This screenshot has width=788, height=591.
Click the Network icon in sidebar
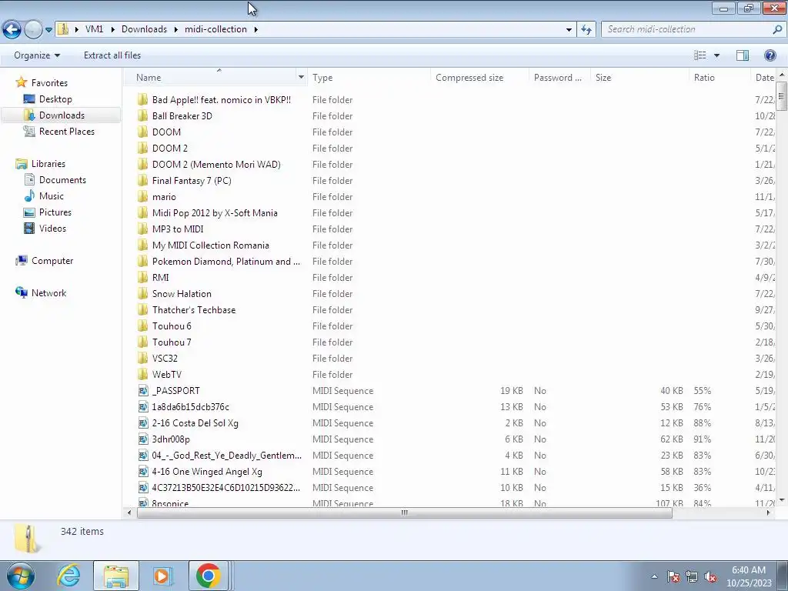tap(21, 293)
